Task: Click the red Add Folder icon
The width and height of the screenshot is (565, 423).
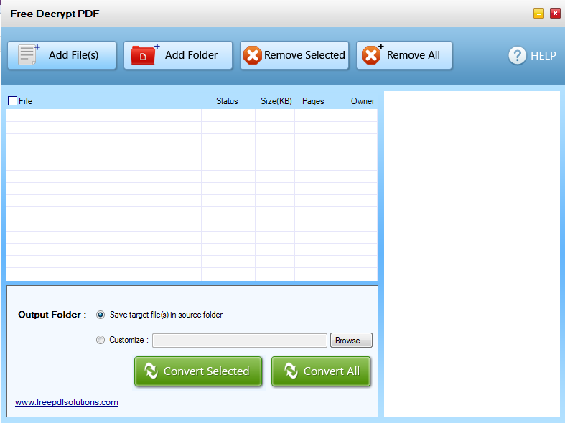Action: pyautogui.click(x=145, y=55)
